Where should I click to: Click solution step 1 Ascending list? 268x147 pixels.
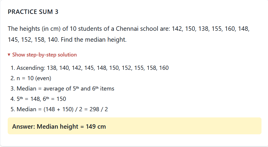point(92,68)
